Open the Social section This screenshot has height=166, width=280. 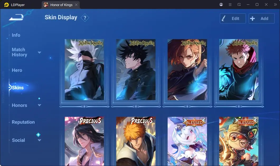(18, 140)
